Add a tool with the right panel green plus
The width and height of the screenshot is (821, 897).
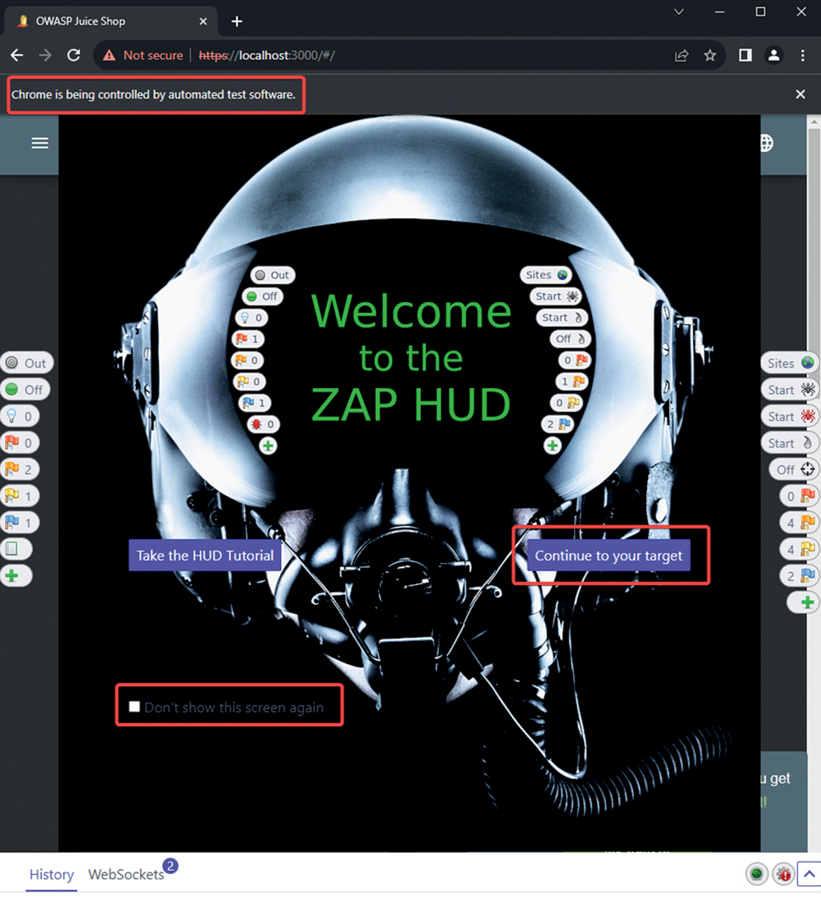pos(802,602)
